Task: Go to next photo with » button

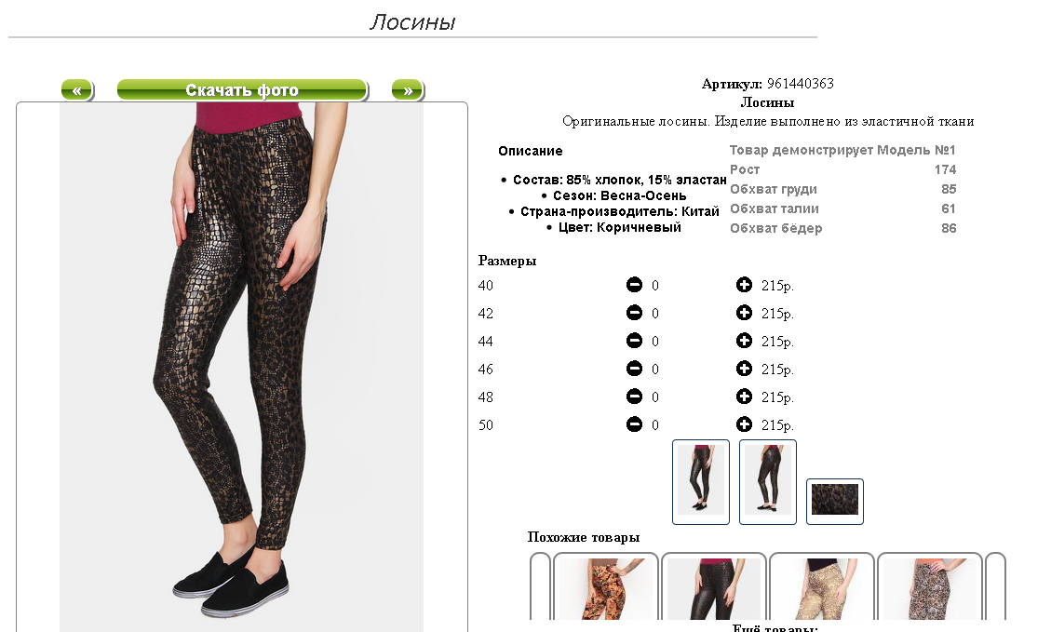Action: click(x=408, y=89)
